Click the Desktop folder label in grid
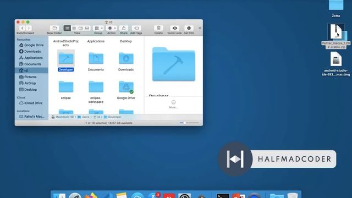The height and width of the screenshot is (198, 352). coord(126,41)
